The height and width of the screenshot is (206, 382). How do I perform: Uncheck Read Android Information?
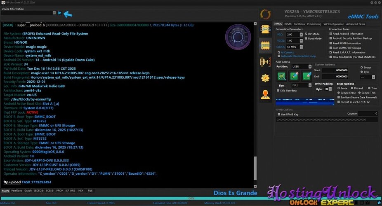(330, 34)
